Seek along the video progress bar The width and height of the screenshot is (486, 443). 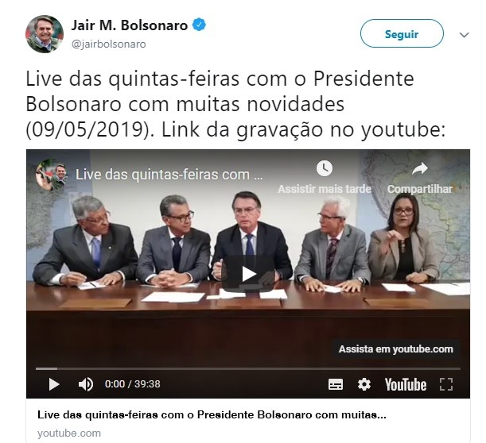248,368
